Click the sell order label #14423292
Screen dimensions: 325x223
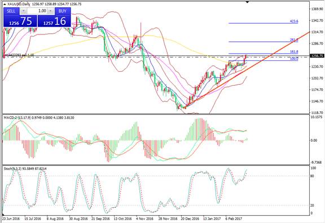(19, 55)
